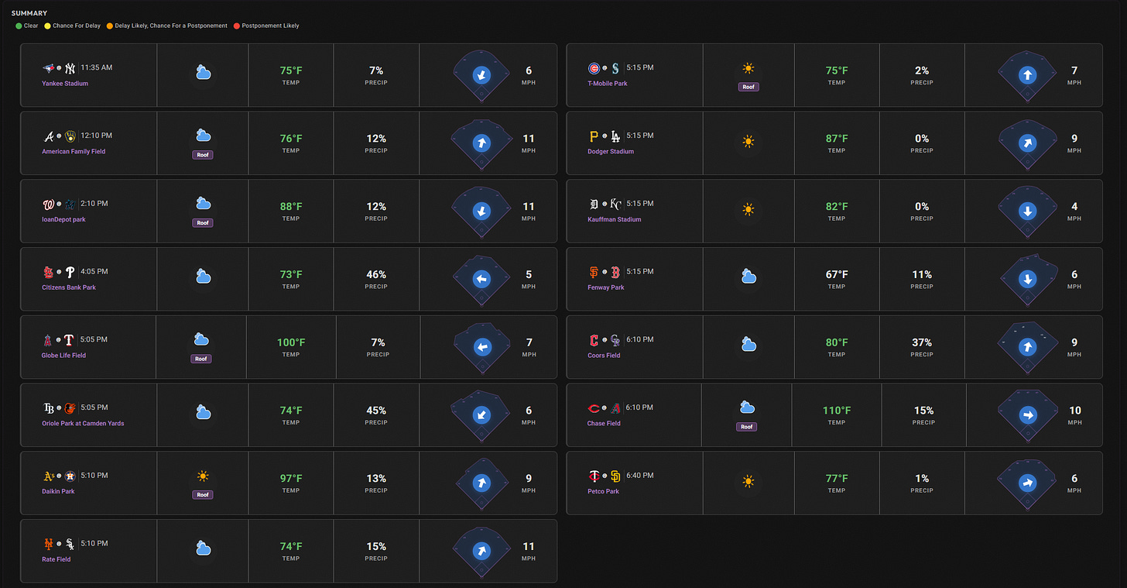This screenshot has height=588, width=1127.
Task: Select the wind direction arrow for Coors Field
Action: 1027,347
